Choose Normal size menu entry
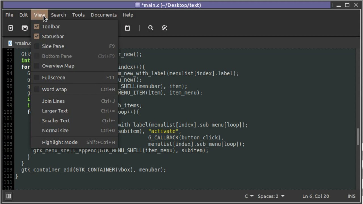This screenshot has height=204, width=363. [74, 131]
